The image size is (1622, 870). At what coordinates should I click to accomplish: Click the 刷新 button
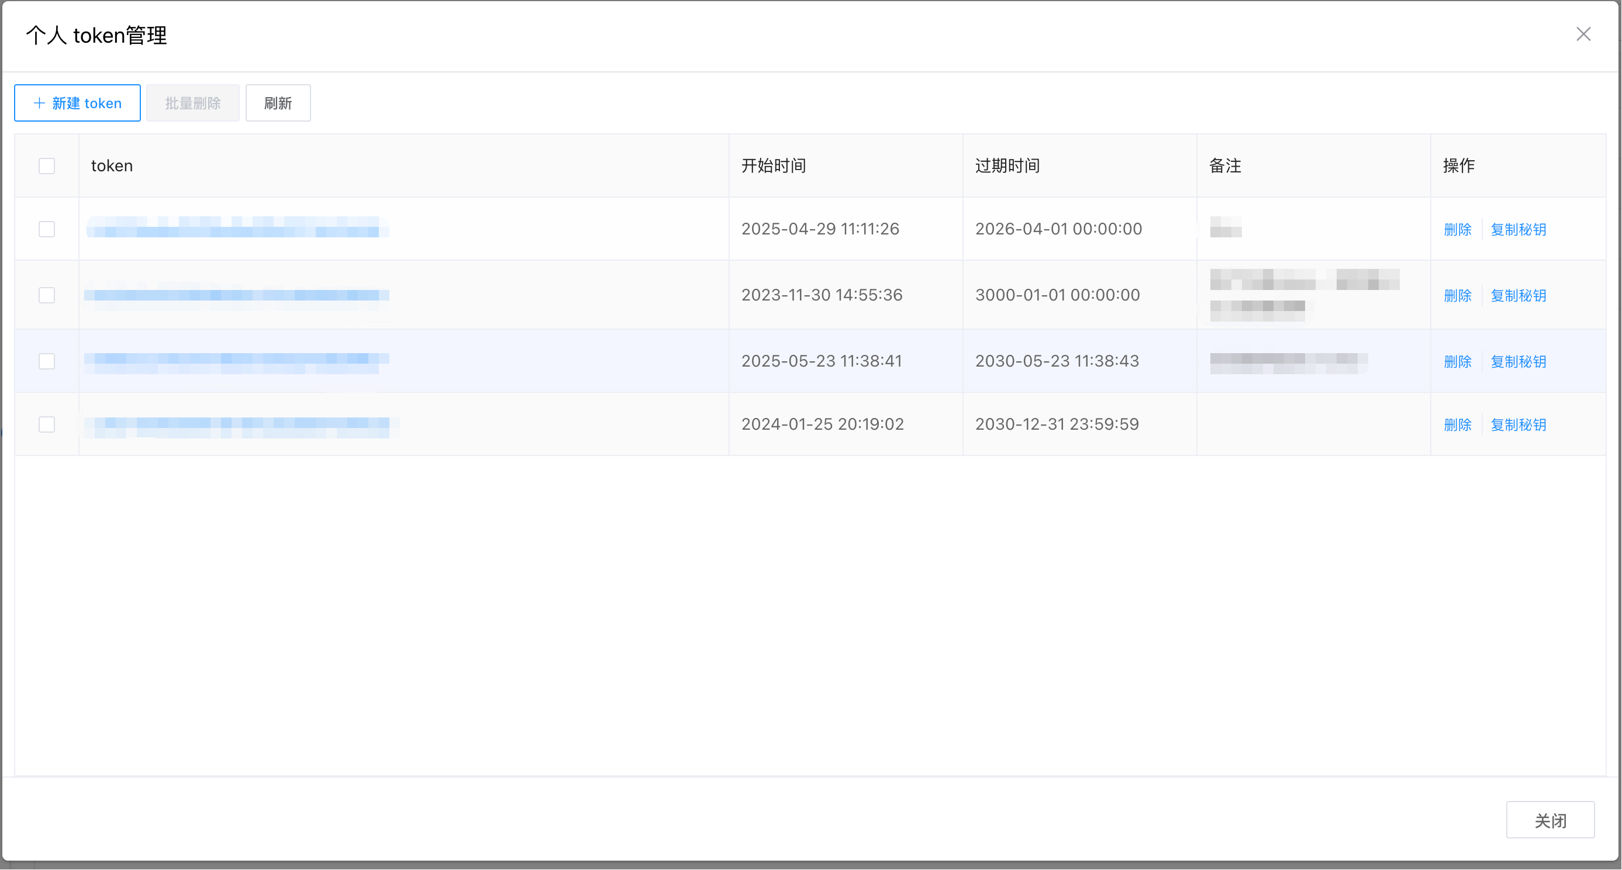278,103
